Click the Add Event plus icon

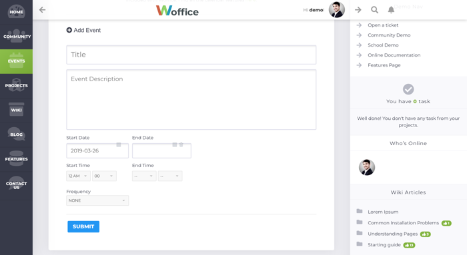click(x=69, y=30)
